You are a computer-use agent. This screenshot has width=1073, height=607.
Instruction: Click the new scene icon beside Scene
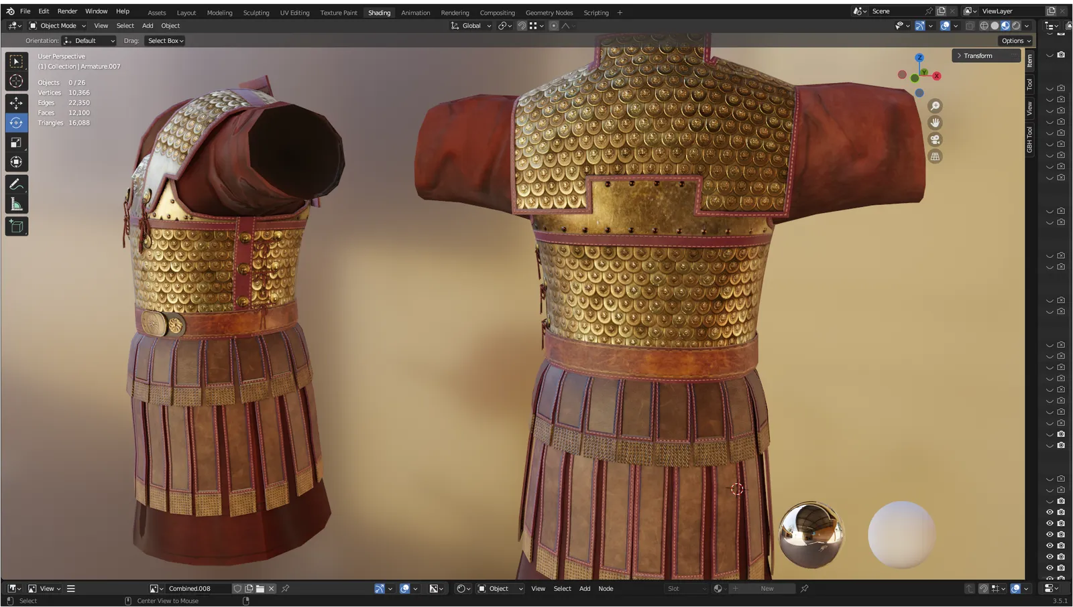[941, 11]
